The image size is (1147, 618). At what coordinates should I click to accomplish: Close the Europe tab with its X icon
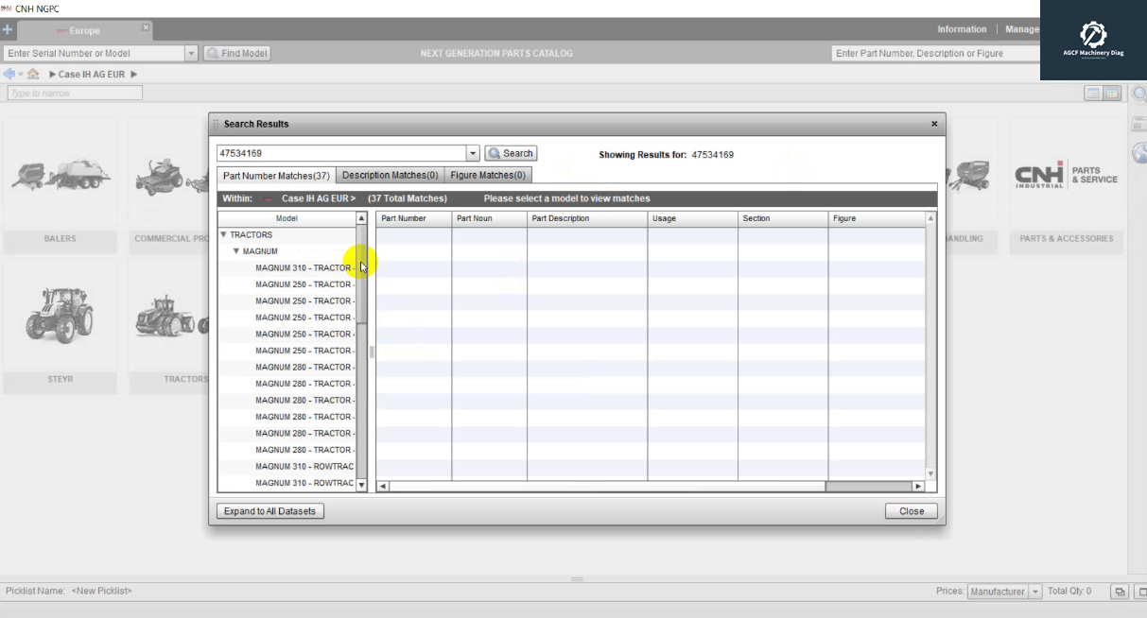point(146,28)
